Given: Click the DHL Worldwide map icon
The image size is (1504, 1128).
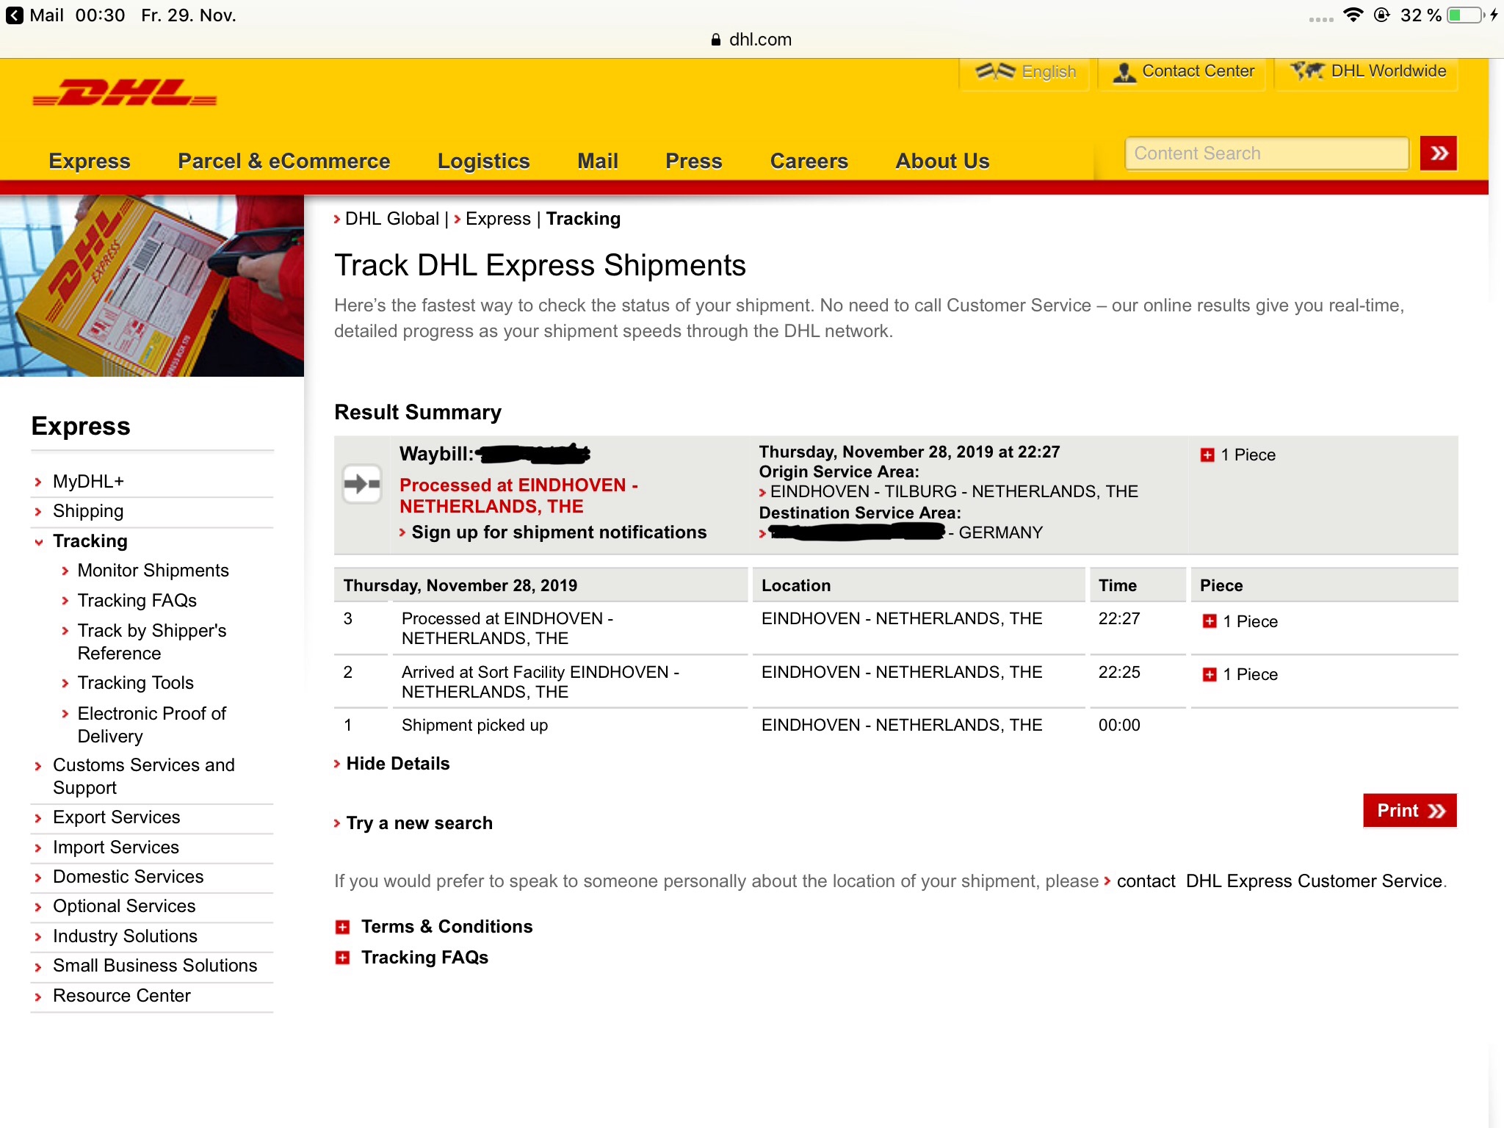Looking at the screenshot, I should 1307,71.
